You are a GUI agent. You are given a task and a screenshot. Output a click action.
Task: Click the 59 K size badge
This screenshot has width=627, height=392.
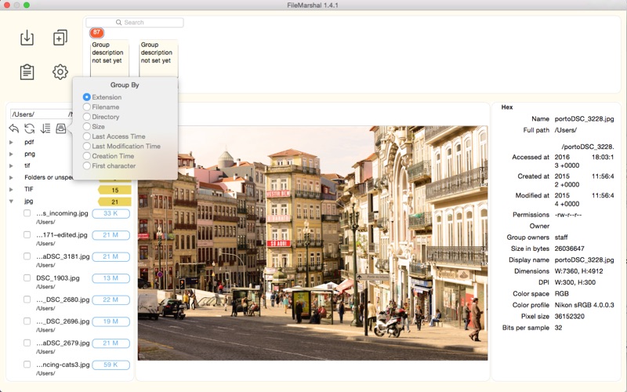coord(111,365)
